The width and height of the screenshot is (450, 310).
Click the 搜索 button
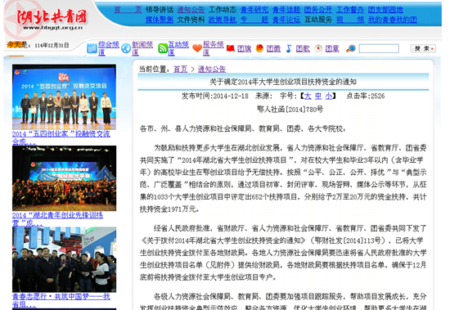(423, 48)
